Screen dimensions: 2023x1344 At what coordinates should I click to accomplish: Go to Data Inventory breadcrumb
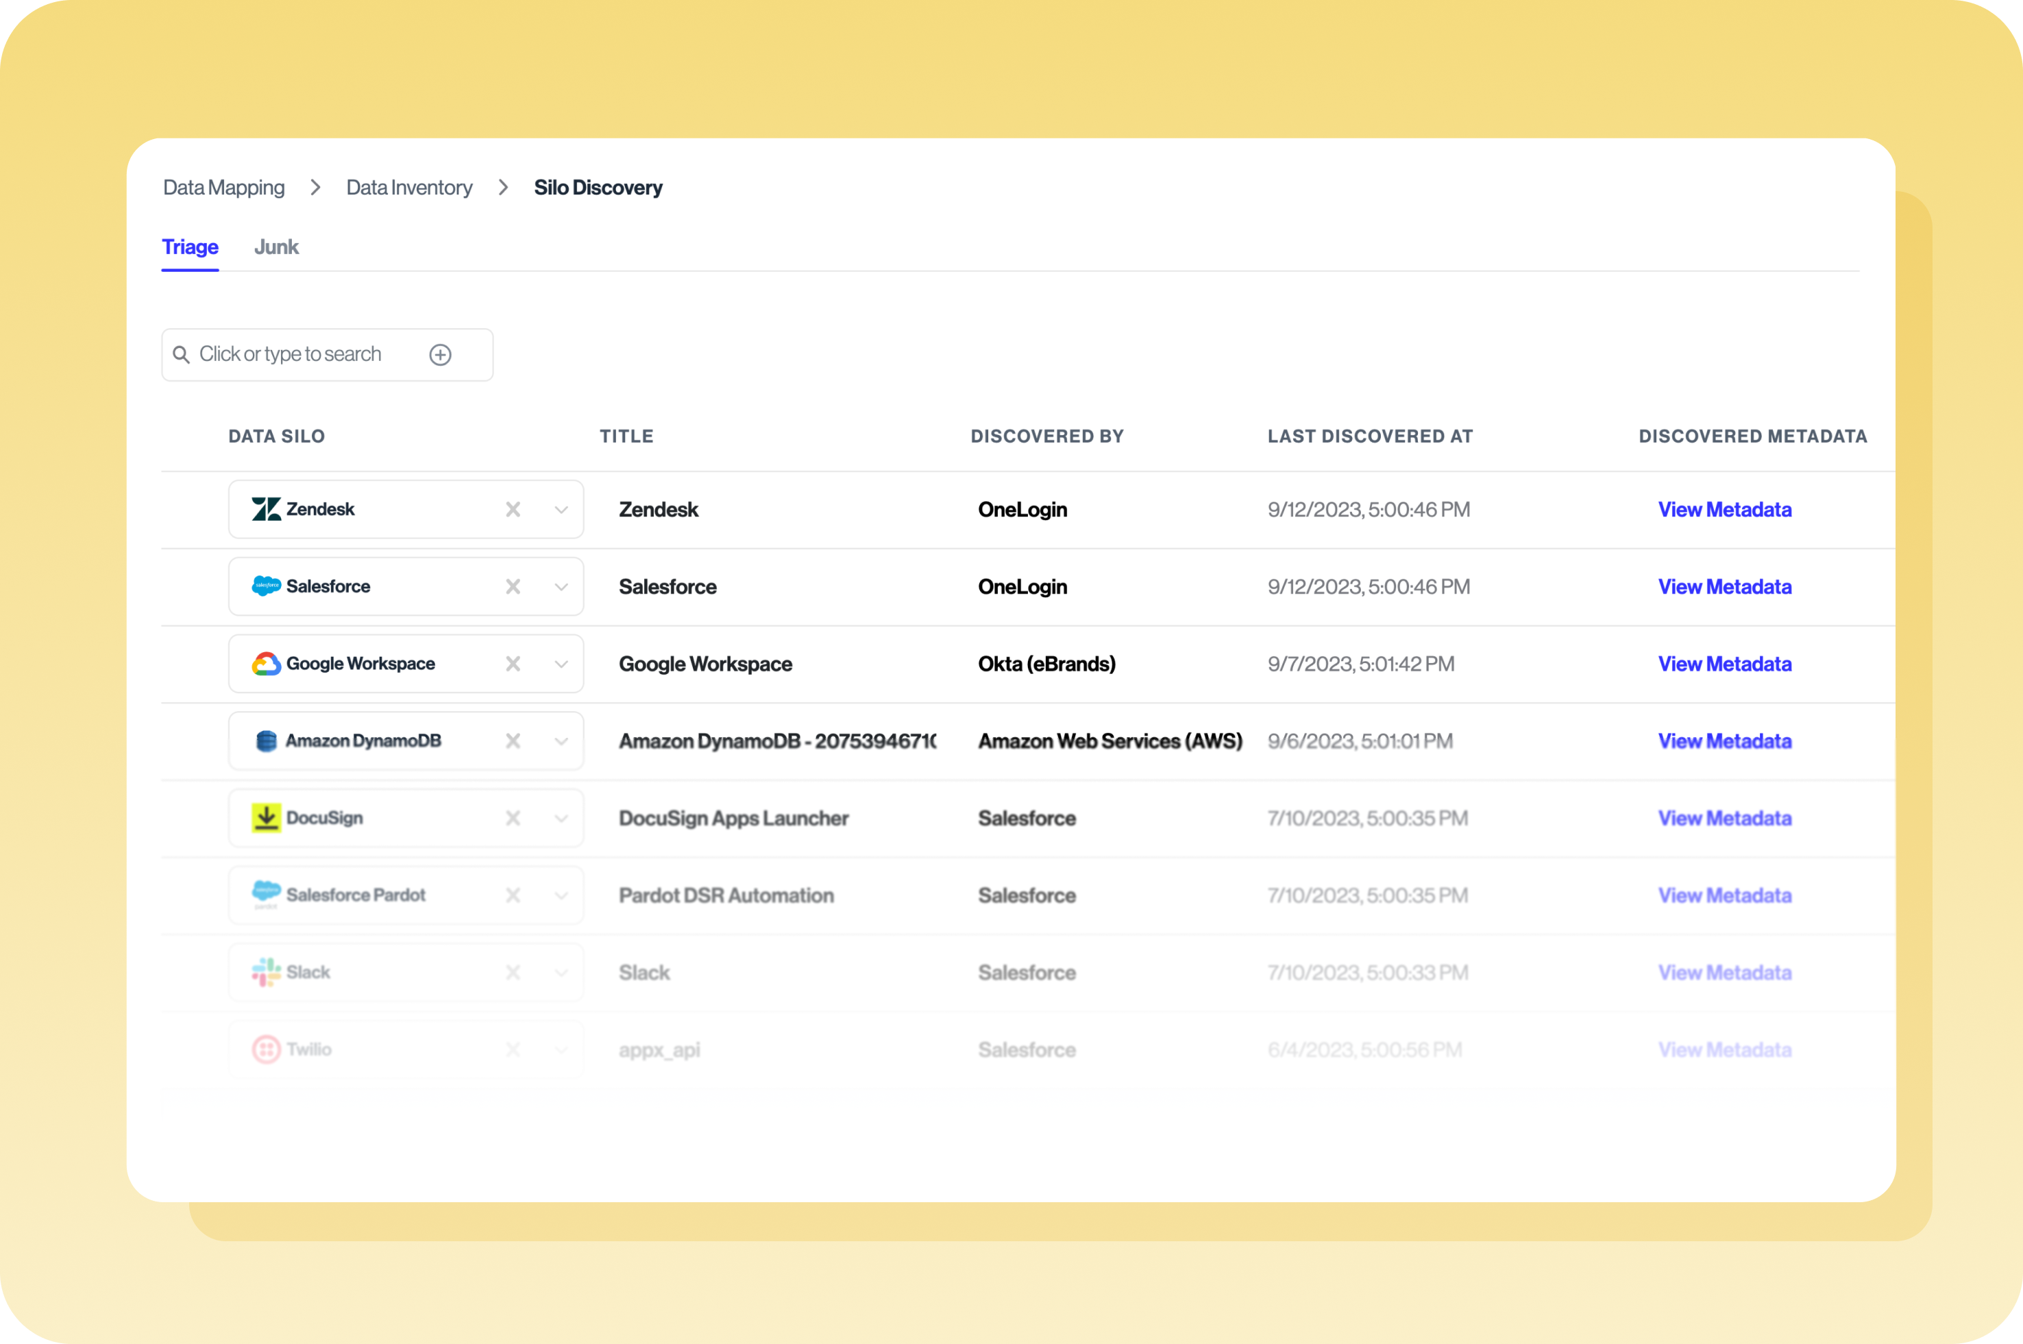(409, 188)
